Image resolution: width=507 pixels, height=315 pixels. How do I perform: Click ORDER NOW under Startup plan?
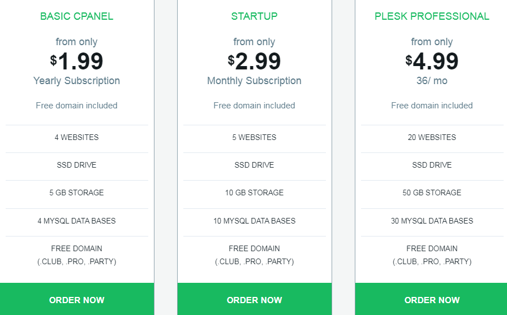click(255, 299)
